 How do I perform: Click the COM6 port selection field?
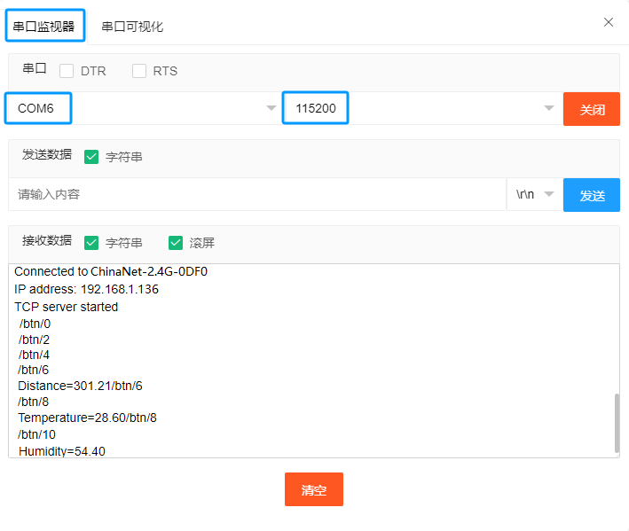(133, 108)
